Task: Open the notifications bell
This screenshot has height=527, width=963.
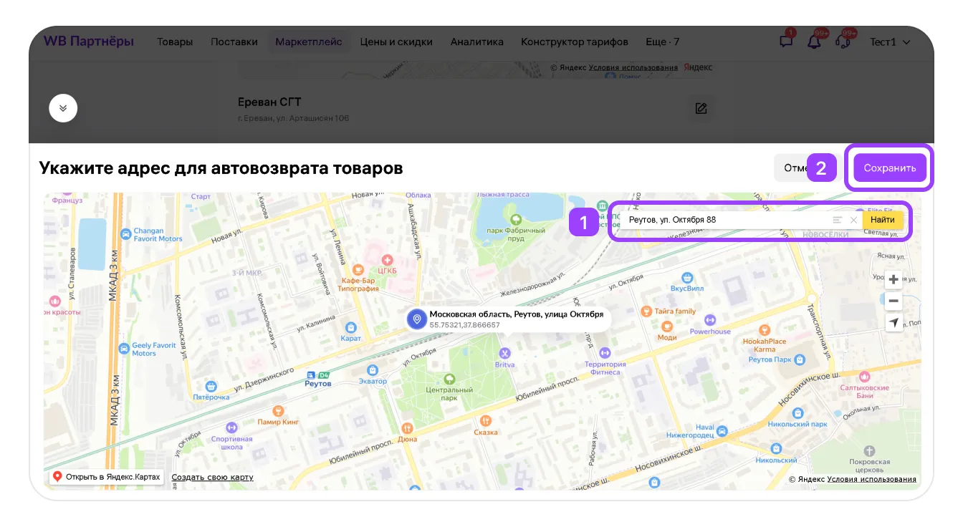Action: 814,42
